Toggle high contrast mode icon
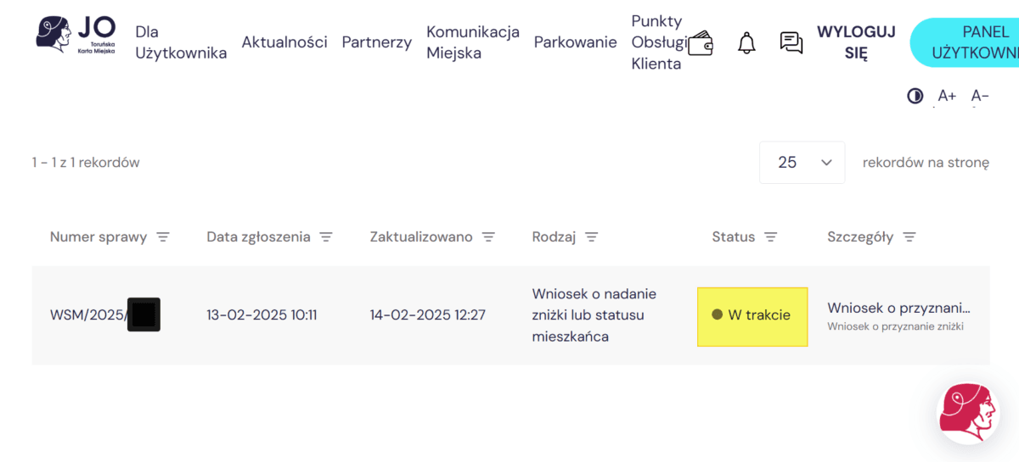 point(915,96)
